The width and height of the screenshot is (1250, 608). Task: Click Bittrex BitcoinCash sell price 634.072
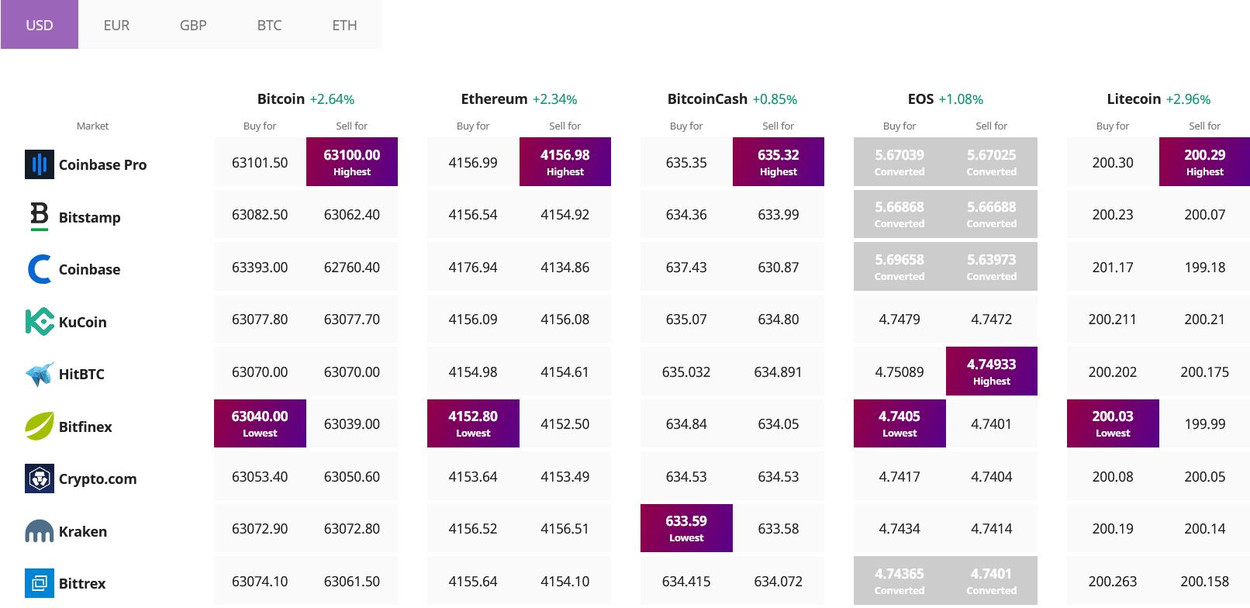pos(779,581)
